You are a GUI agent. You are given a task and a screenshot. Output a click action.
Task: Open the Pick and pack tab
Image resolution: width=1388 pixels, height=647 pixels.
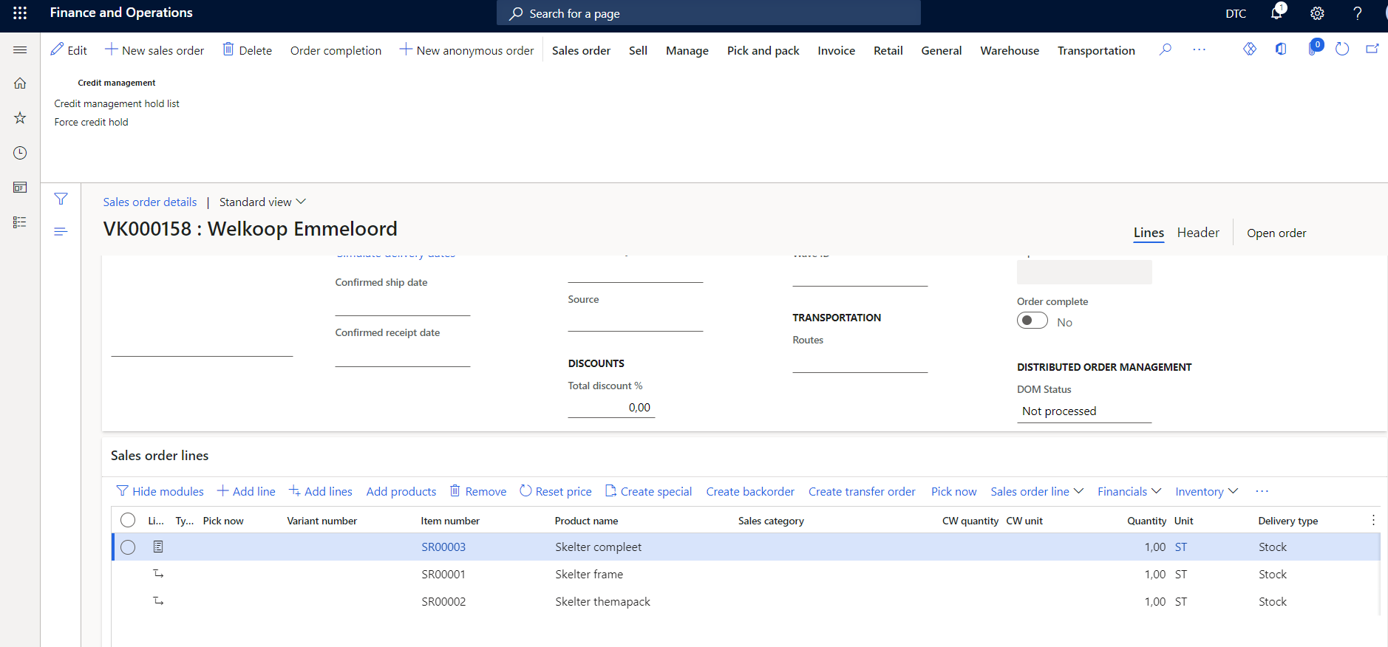tap(763, 50)
